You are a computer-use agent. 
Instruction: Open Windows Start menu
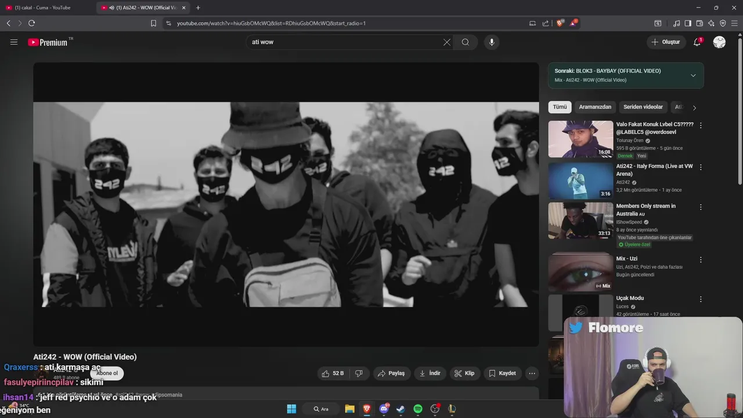coord(291,409)
